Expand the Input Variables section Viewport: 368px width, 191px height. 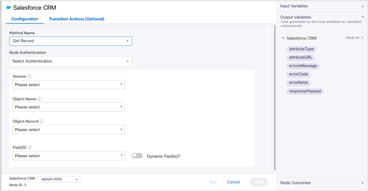pos(363,6)
